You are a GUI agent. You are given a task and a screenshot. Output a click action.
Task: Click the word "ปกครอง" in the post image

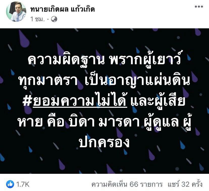point(104,142)
